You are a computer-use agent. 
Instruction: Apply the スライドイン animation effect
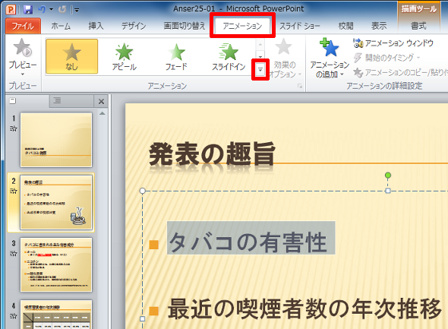pyautogui.click(x=229, y=56)
